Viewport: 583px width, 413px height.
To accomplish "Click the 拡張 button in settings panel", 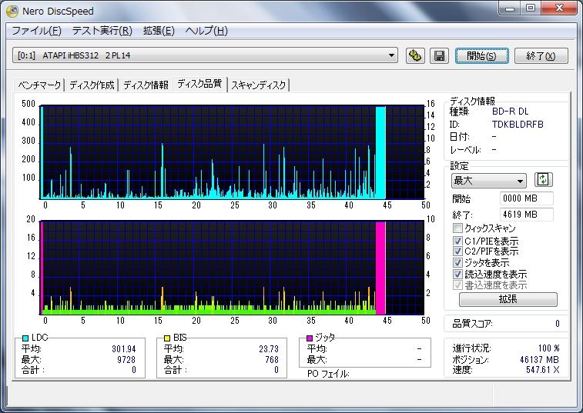I will pos(508,299).
